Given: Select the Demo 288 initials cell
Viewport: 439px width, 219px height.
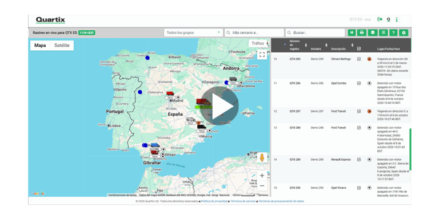Looking at the screenshot, I should [317, 128].
